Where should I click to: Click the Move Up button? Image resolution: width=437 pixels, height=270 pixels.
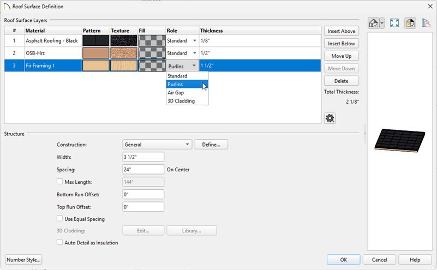(x=342, y=56)
